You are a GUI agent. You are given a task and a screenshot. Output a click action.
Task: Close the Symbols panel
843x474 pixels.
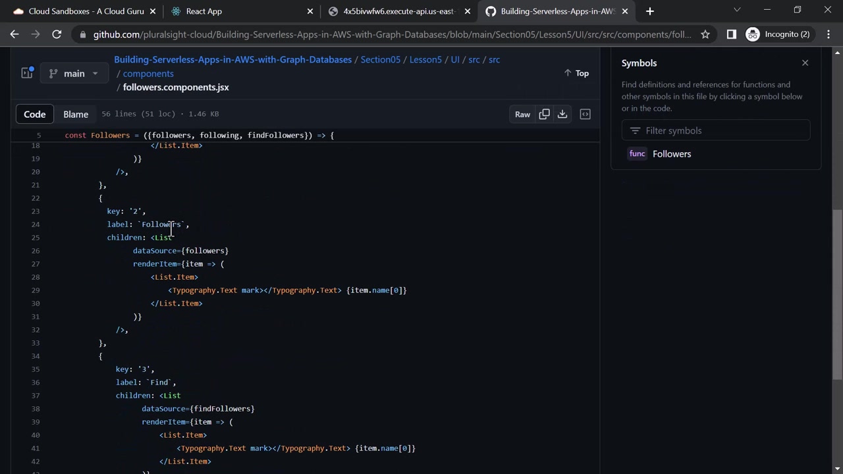pyautogui.click(x=805, y=63)
